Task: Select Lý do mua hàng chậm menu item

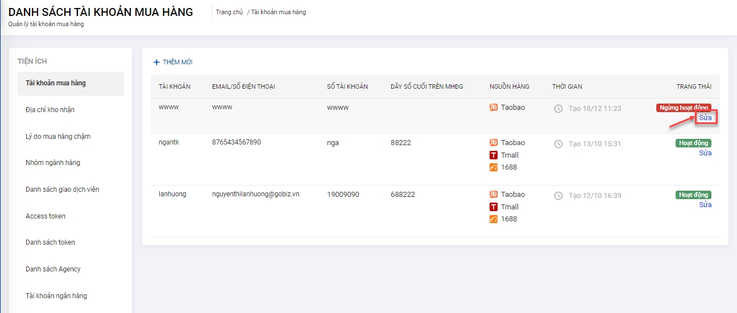Action: (x=58, y=137)
